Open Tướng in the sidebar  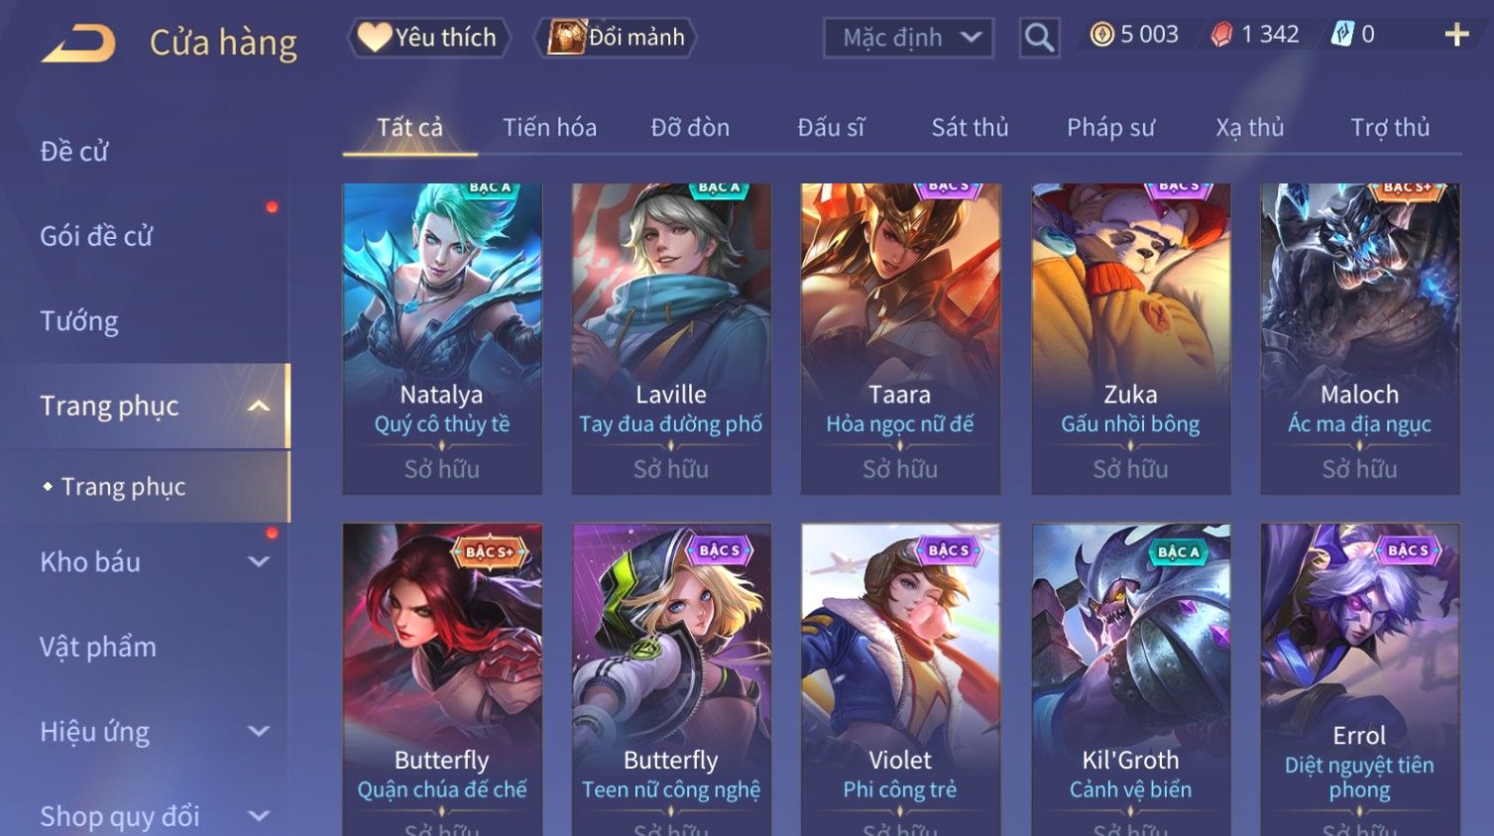tap(79, 321)
